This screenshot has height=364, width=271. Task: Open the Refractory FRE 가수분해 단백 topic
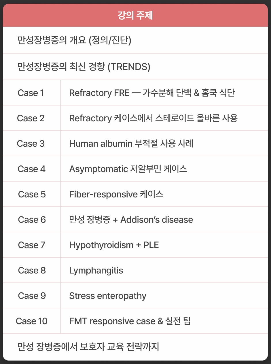click(x=152, y=93)
